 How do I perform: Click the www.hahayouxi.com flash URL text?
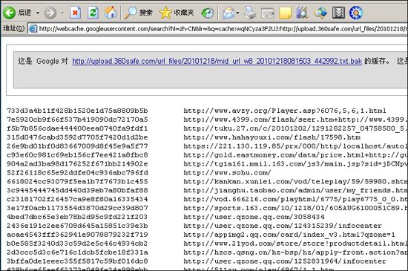point(272,137)
